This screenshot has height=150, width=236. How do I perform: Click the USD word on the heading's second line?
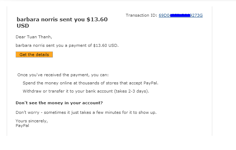pos(23,26)
